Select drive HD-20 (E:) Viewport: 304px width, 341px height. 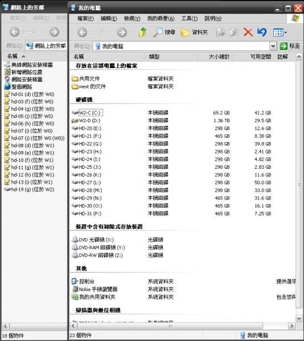(x=86, y=128)
